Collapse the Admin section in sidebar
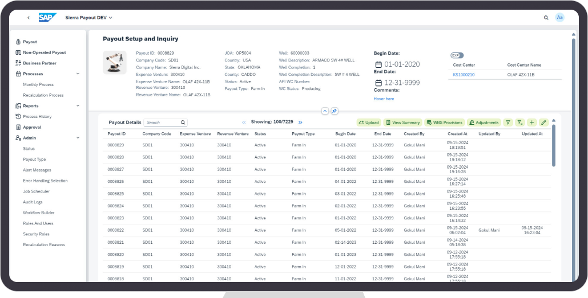Screen dimensions: 588x298 78,138
